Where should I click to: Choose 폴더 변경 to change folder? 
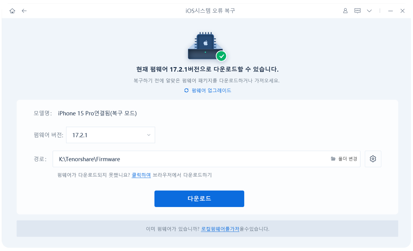tap(348, 159)
